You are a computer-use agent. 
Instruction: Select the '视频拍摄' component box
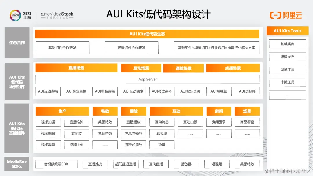(x=48, y=122)
